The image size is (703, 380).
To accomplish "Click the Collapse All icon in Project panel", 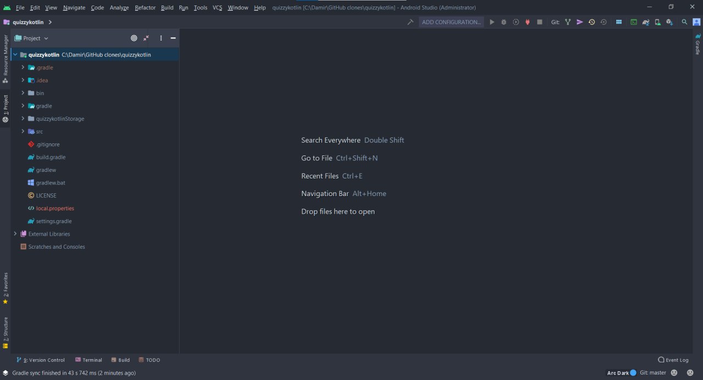I will (146, 38).
